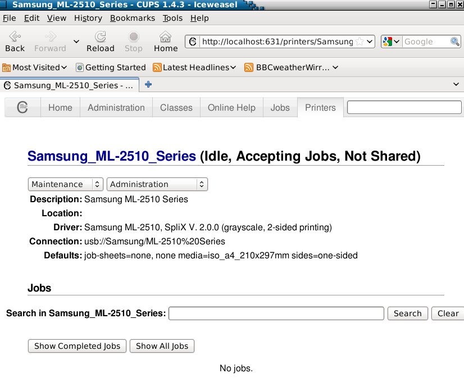Click the Driver value 'Samsung ML-2510, SpliX V. 2.0.0'
464x378 pixels.
[152, 227]
